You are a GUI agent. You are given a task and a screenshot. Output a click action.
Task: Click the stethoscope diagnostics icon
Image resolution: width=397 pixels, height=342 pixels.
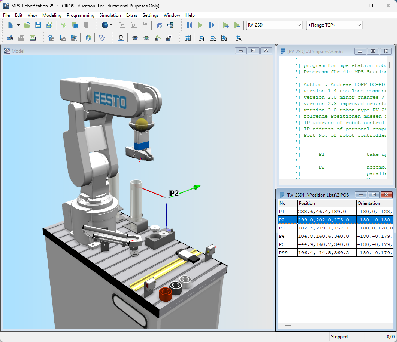[102, 38]
